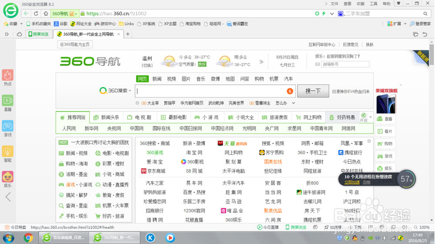The image size is (435, 244).
Task: Click 立即加速 link in popup
Action: (352, 182)
